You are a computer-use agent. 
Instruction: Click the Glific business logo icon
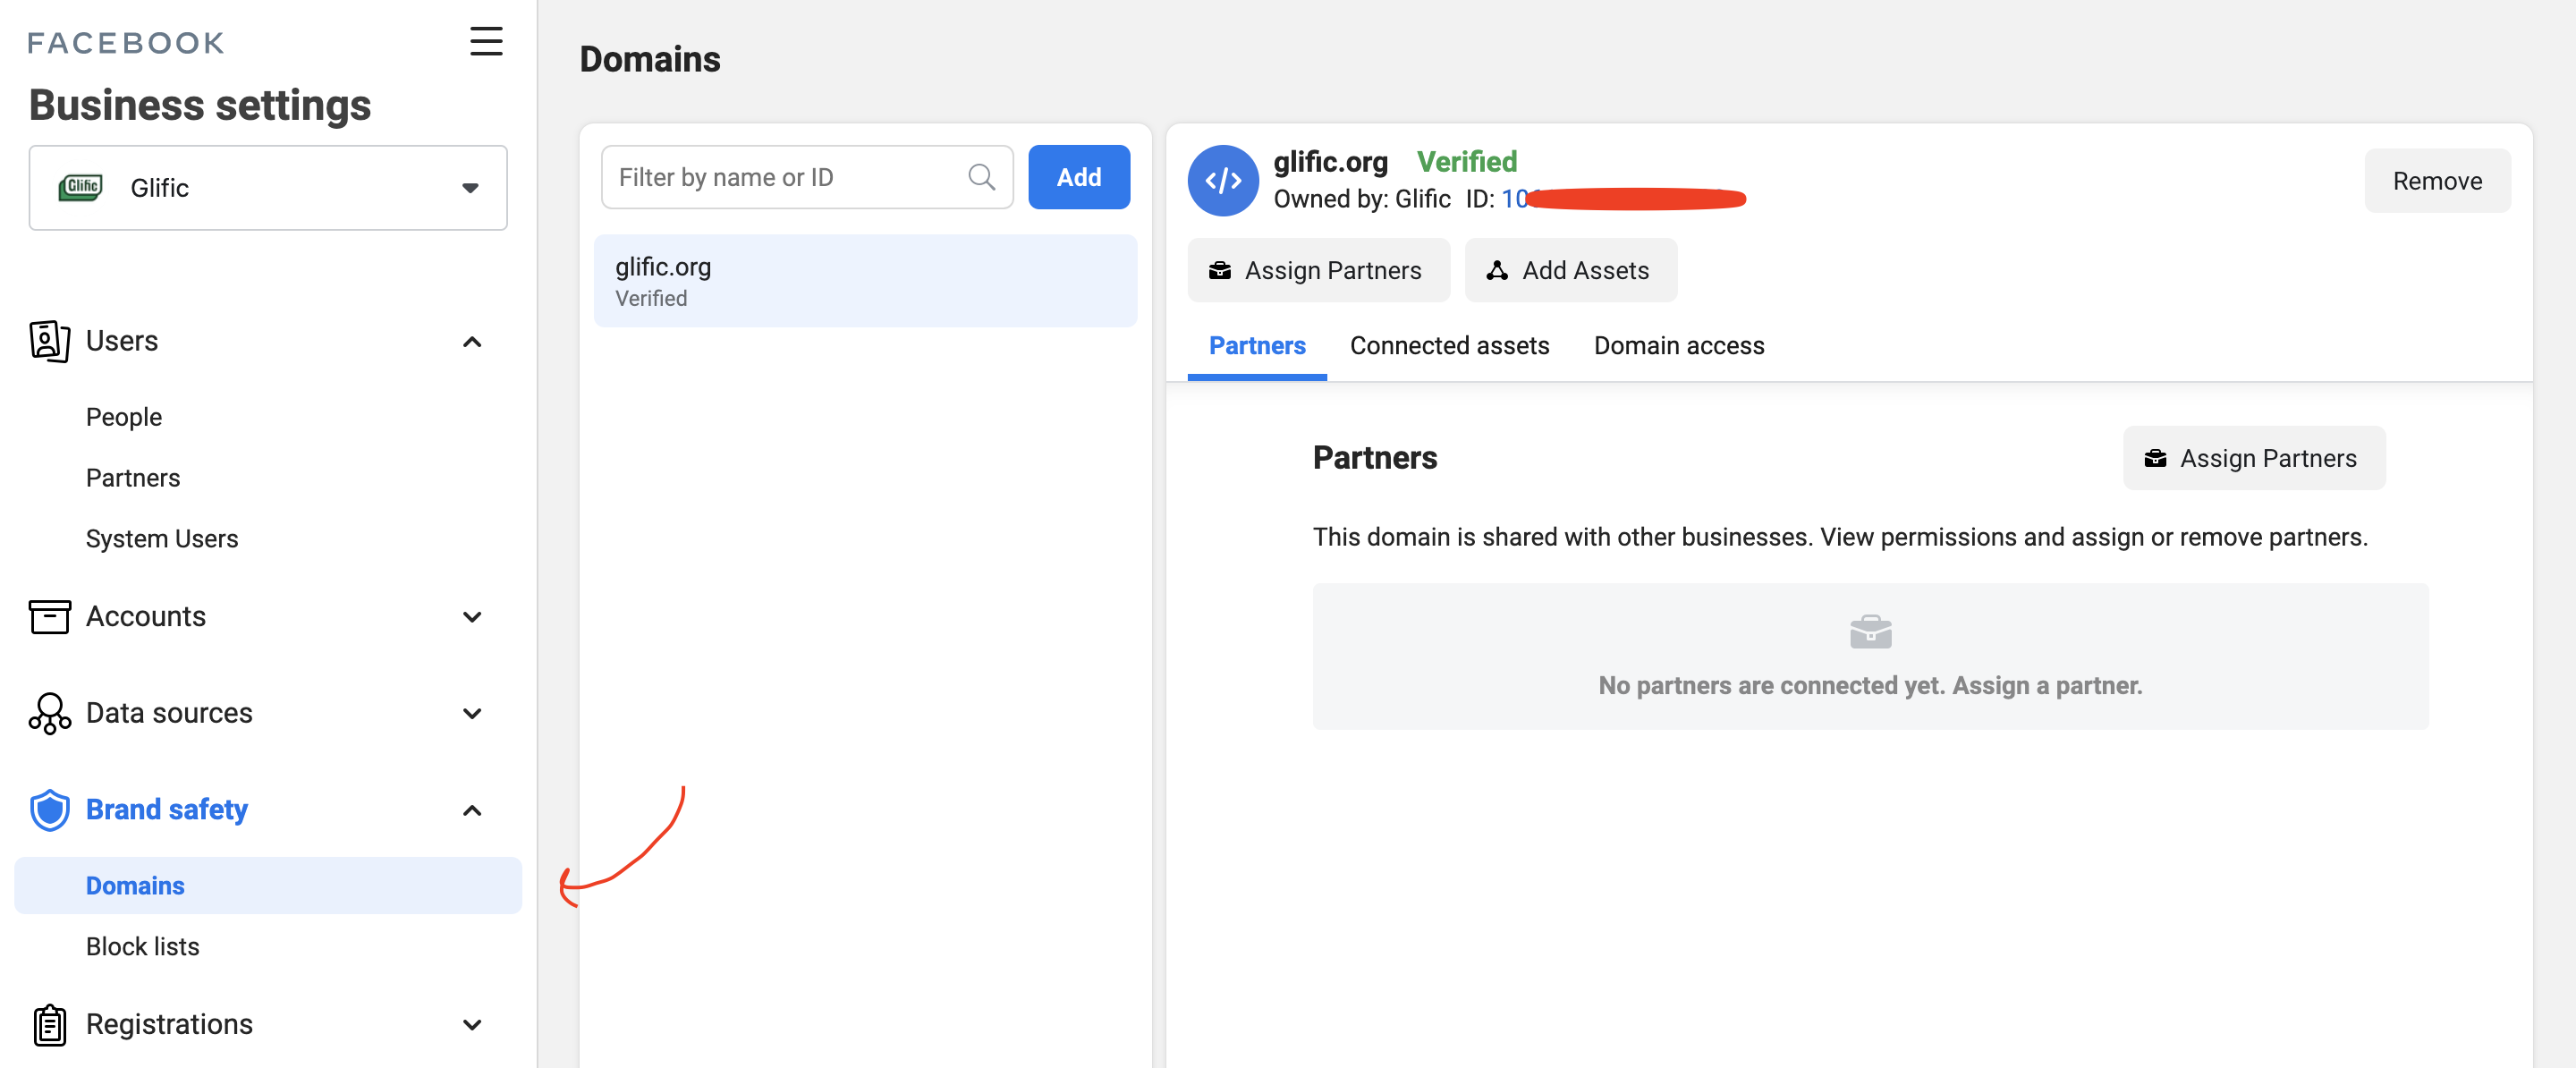(81, 187)
